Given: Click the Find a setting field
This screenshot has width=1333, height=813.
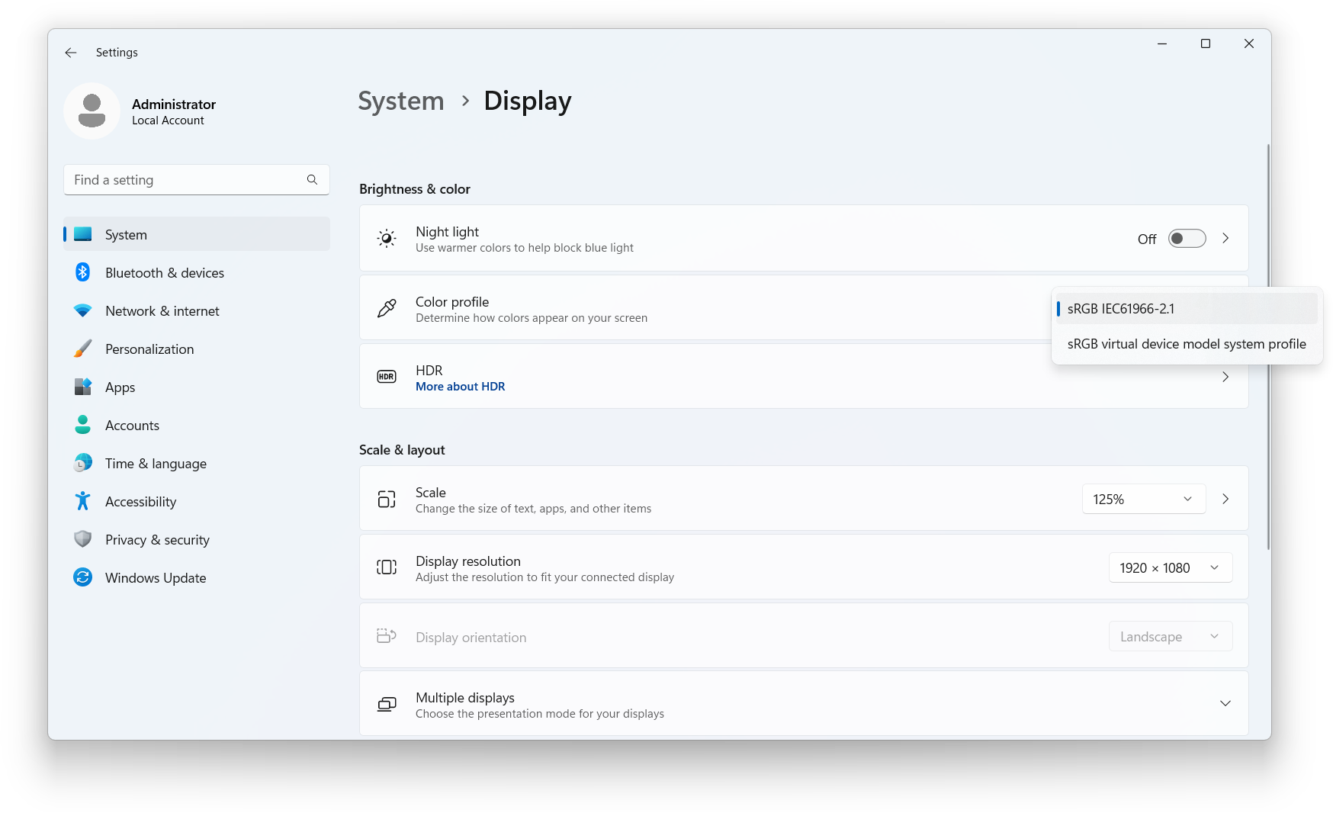Looking at the screenshot, I should click(197, 180).
